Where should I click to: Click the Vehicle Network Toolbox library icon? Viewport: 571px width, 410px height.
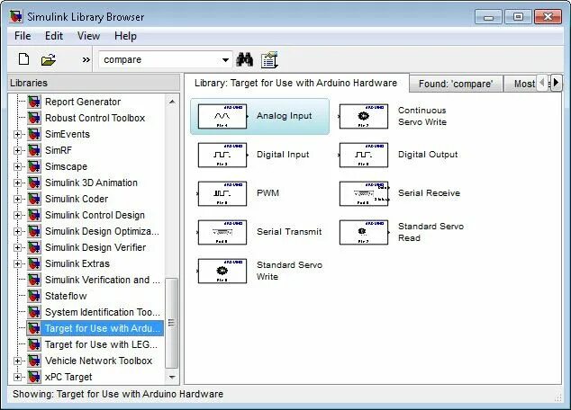click(x=34, y=361)
